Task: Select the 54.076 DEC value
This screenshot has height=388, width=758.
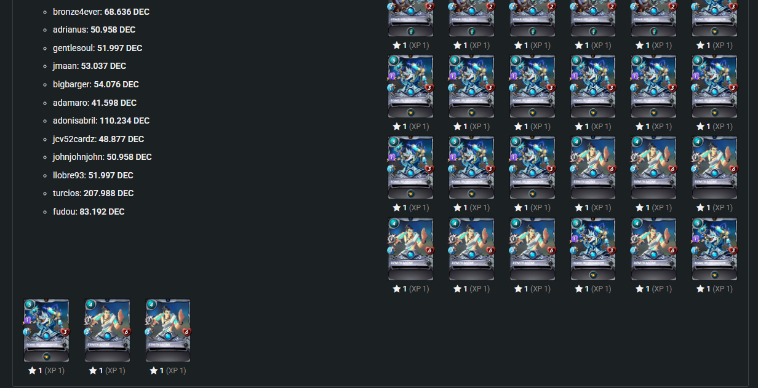Action: 116,84
